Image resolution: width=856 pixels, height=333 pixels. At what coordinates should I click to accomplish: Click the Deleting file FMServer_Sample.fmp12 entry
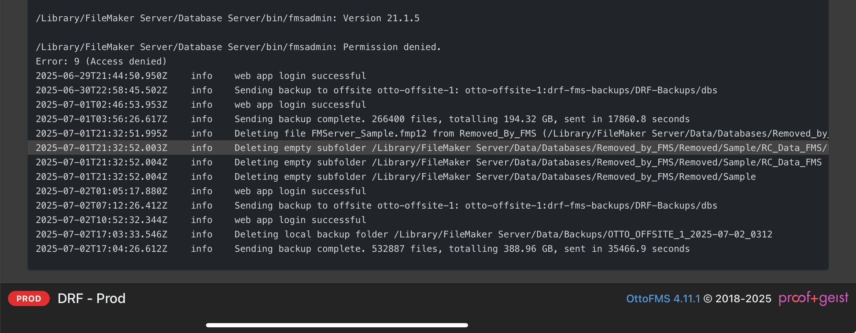click(x=432, y=134)
